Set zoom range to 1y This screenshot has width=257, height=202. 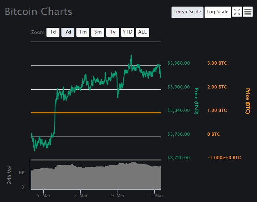113,32
